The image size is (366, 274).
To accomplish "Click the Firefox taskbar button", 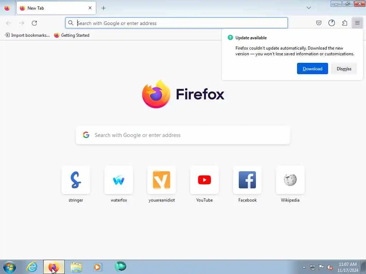I will pyautogui.click(x=54, y=267).
